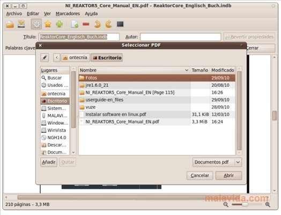
Task: Select the Escritorio path button
Action: pyautogui.click(x=107, y=58)
